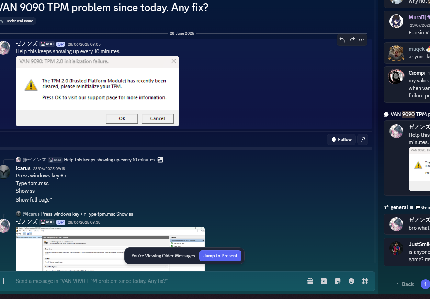Click Jump to Present
The width and height of the screenshot is (430, 299).
[x=220, y=256]
